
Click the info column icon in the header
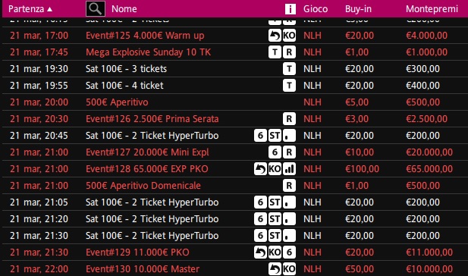click(x=290, y=9)
